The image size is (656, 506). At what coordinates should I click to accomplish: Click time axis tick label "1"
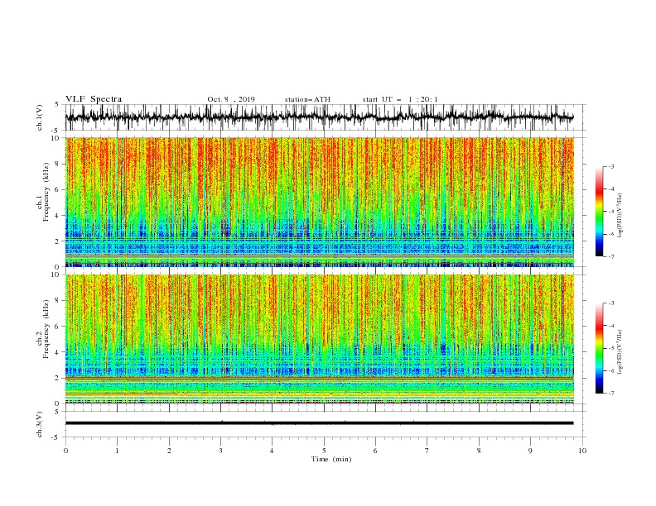[x=117, y=451]
